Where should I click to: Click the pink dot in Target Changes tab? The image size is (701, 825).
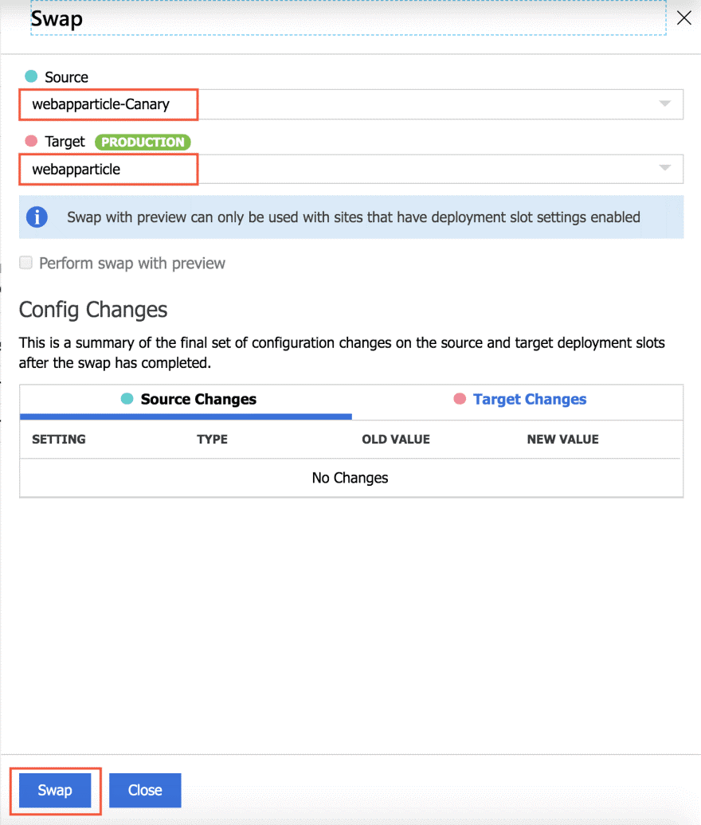coord(460,399)
